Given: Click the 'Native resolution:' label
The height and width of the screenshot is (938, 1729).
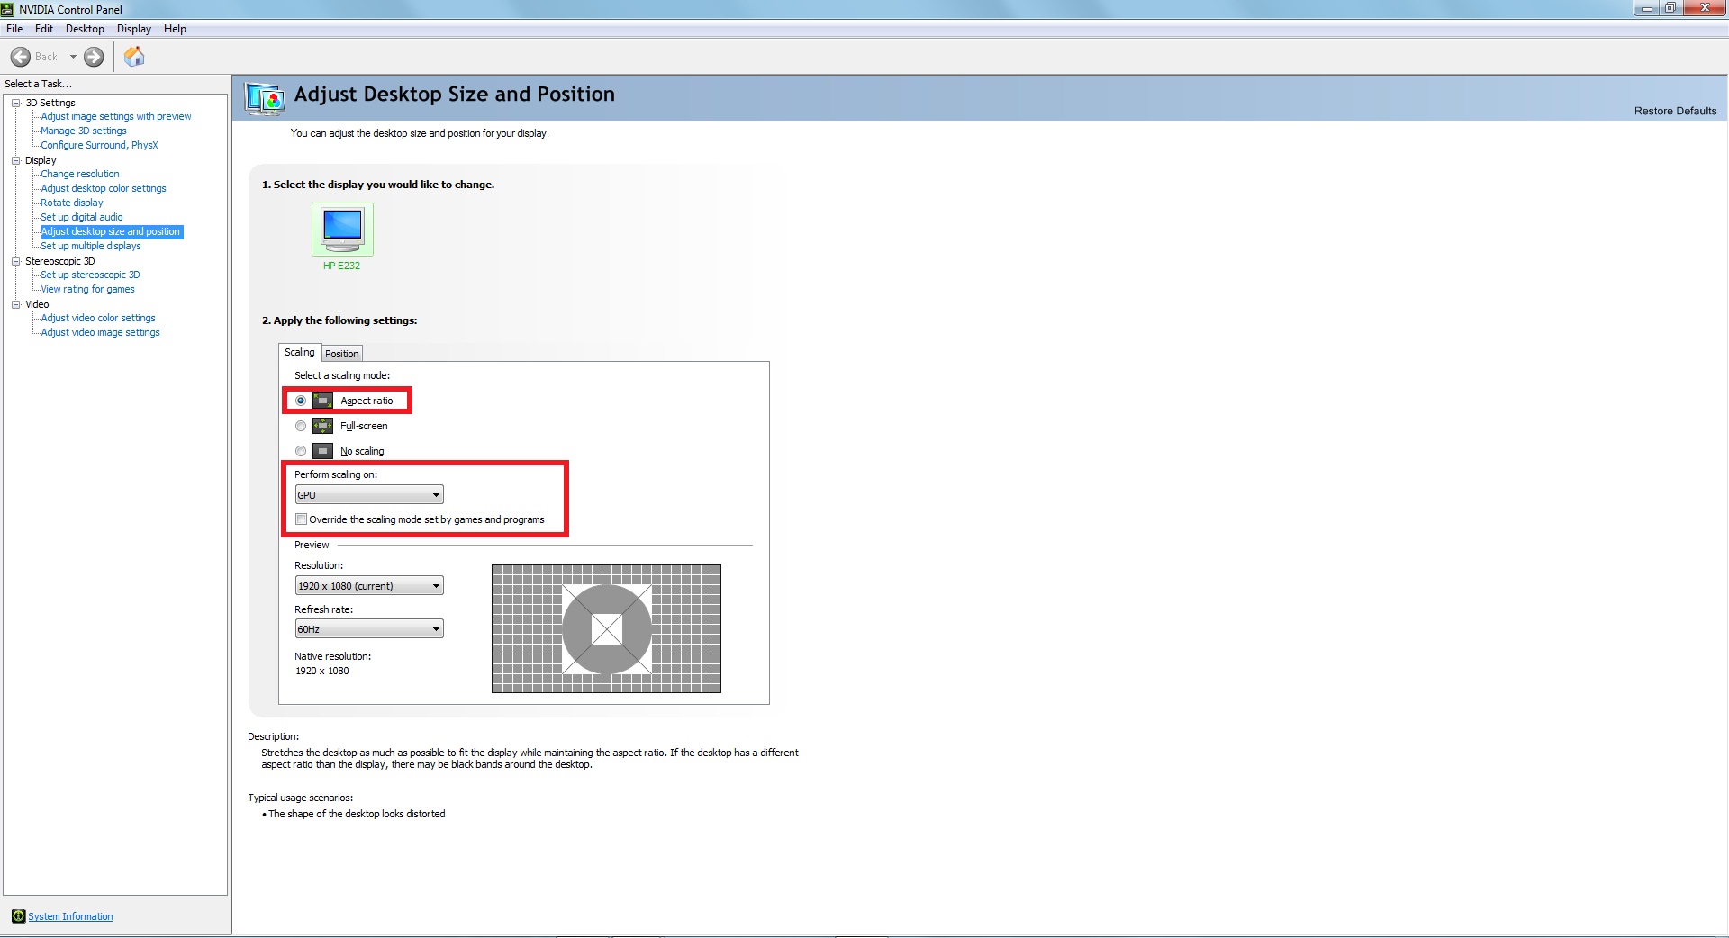Looking at the screenshot, I should pos(332,656).
